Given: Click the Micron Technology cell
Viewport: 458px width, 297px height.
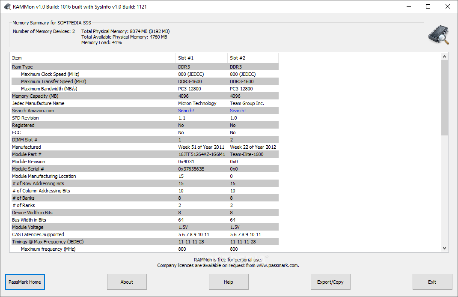Looking at the screenshot, I should (197, 103).
